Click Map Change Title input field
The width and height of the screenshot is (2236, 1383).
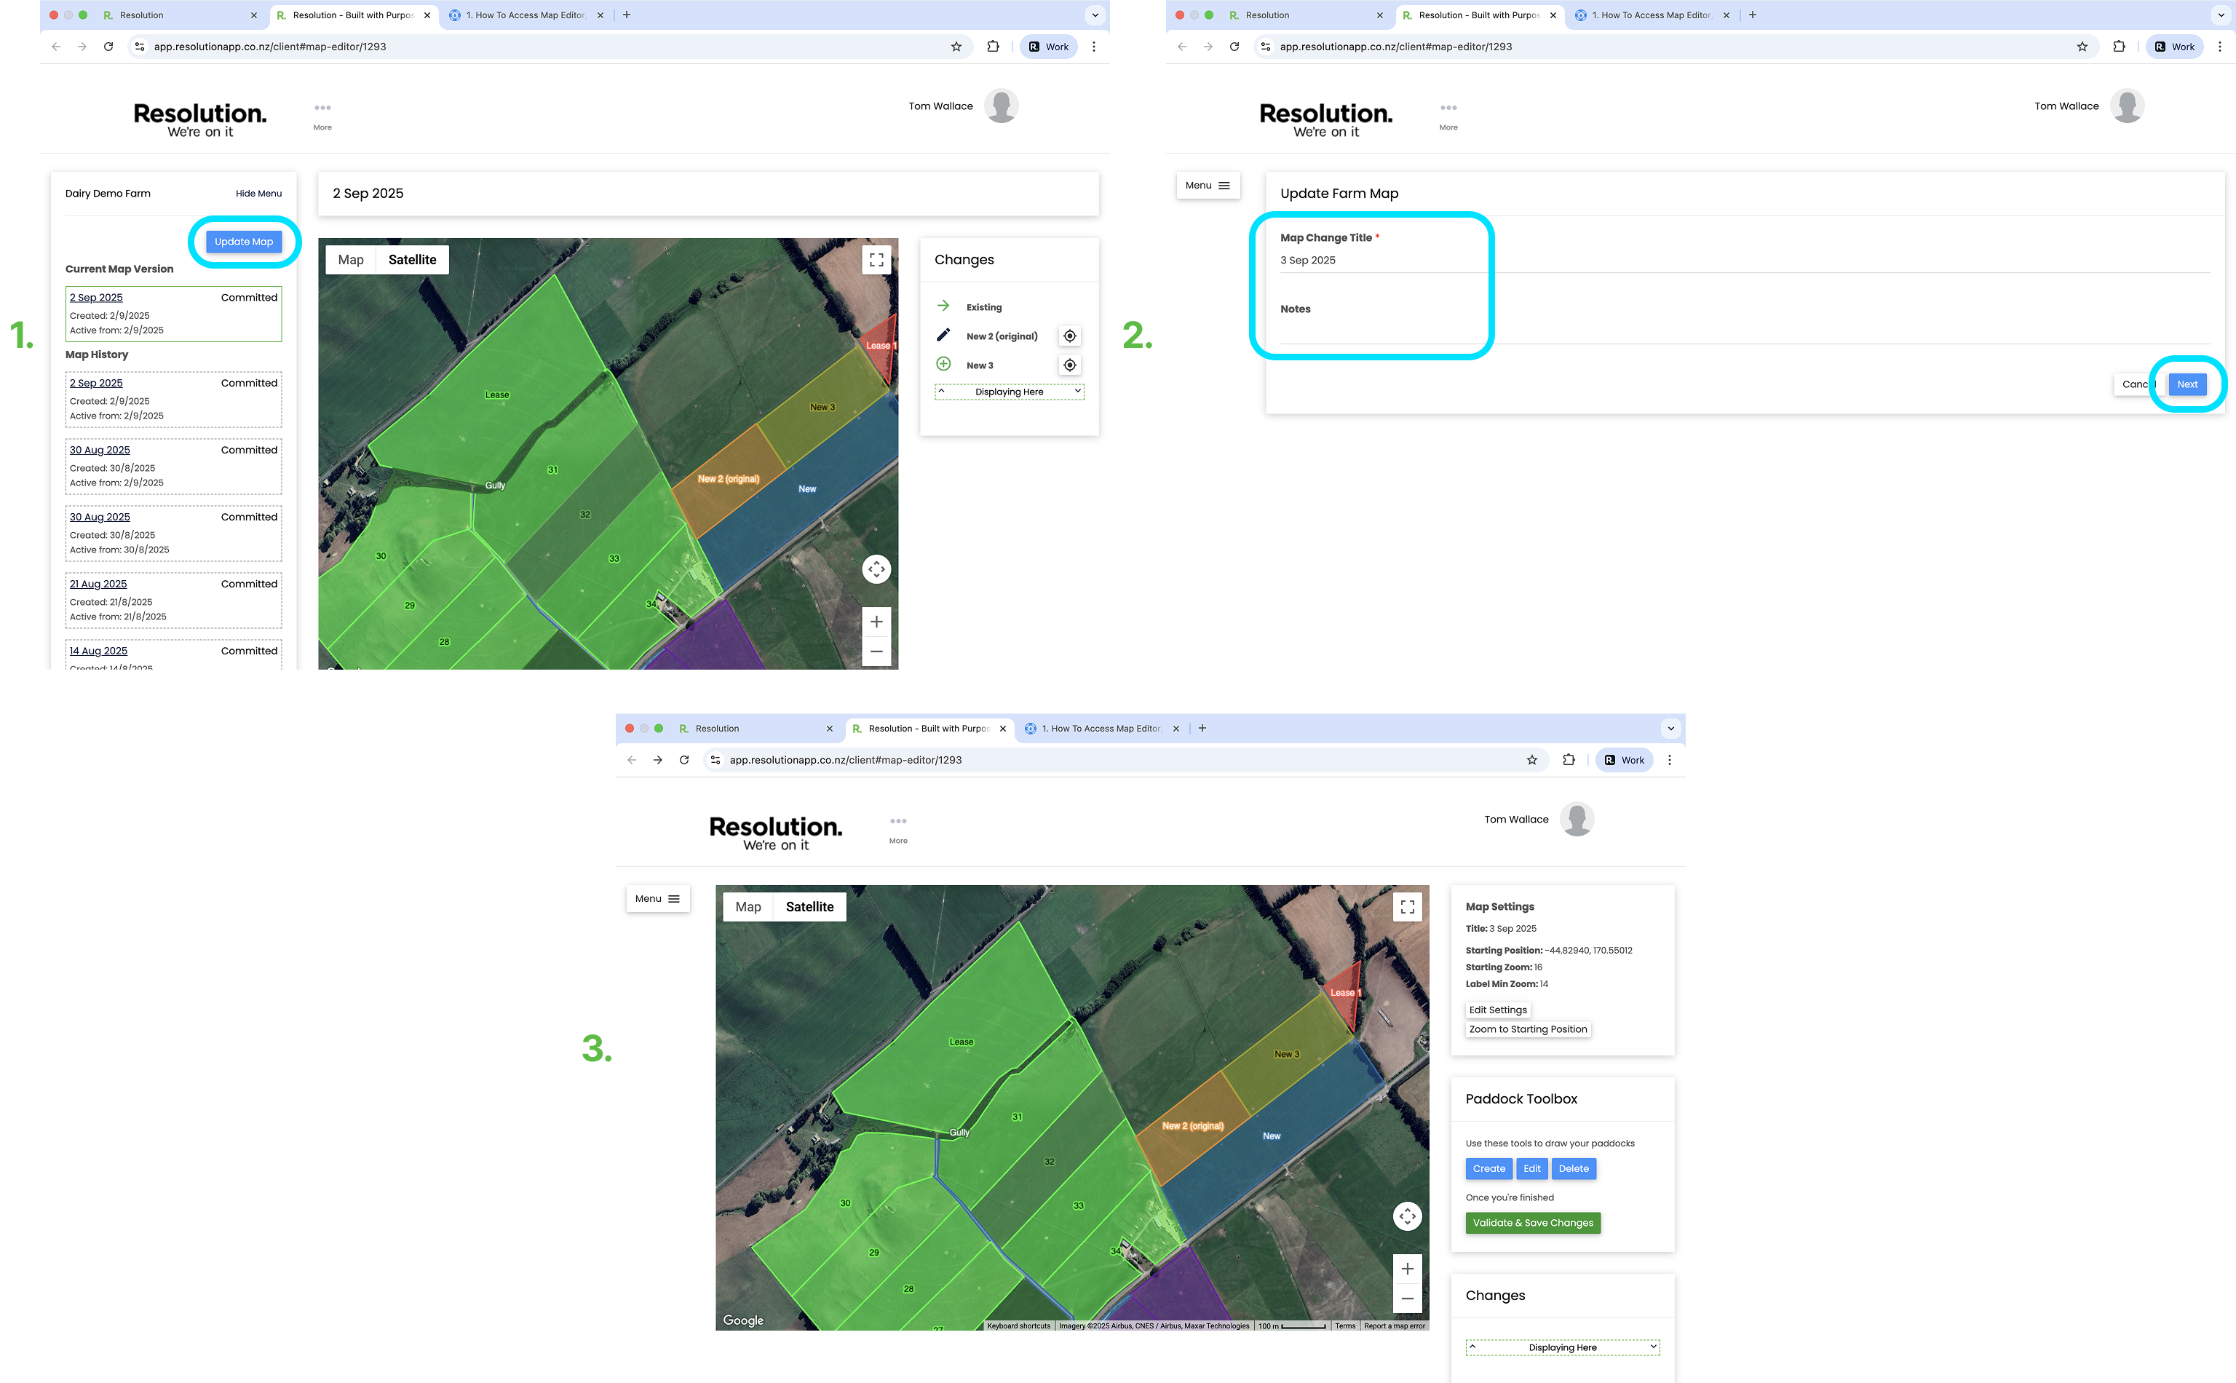pyautogui.click(x=1745, y=261)
